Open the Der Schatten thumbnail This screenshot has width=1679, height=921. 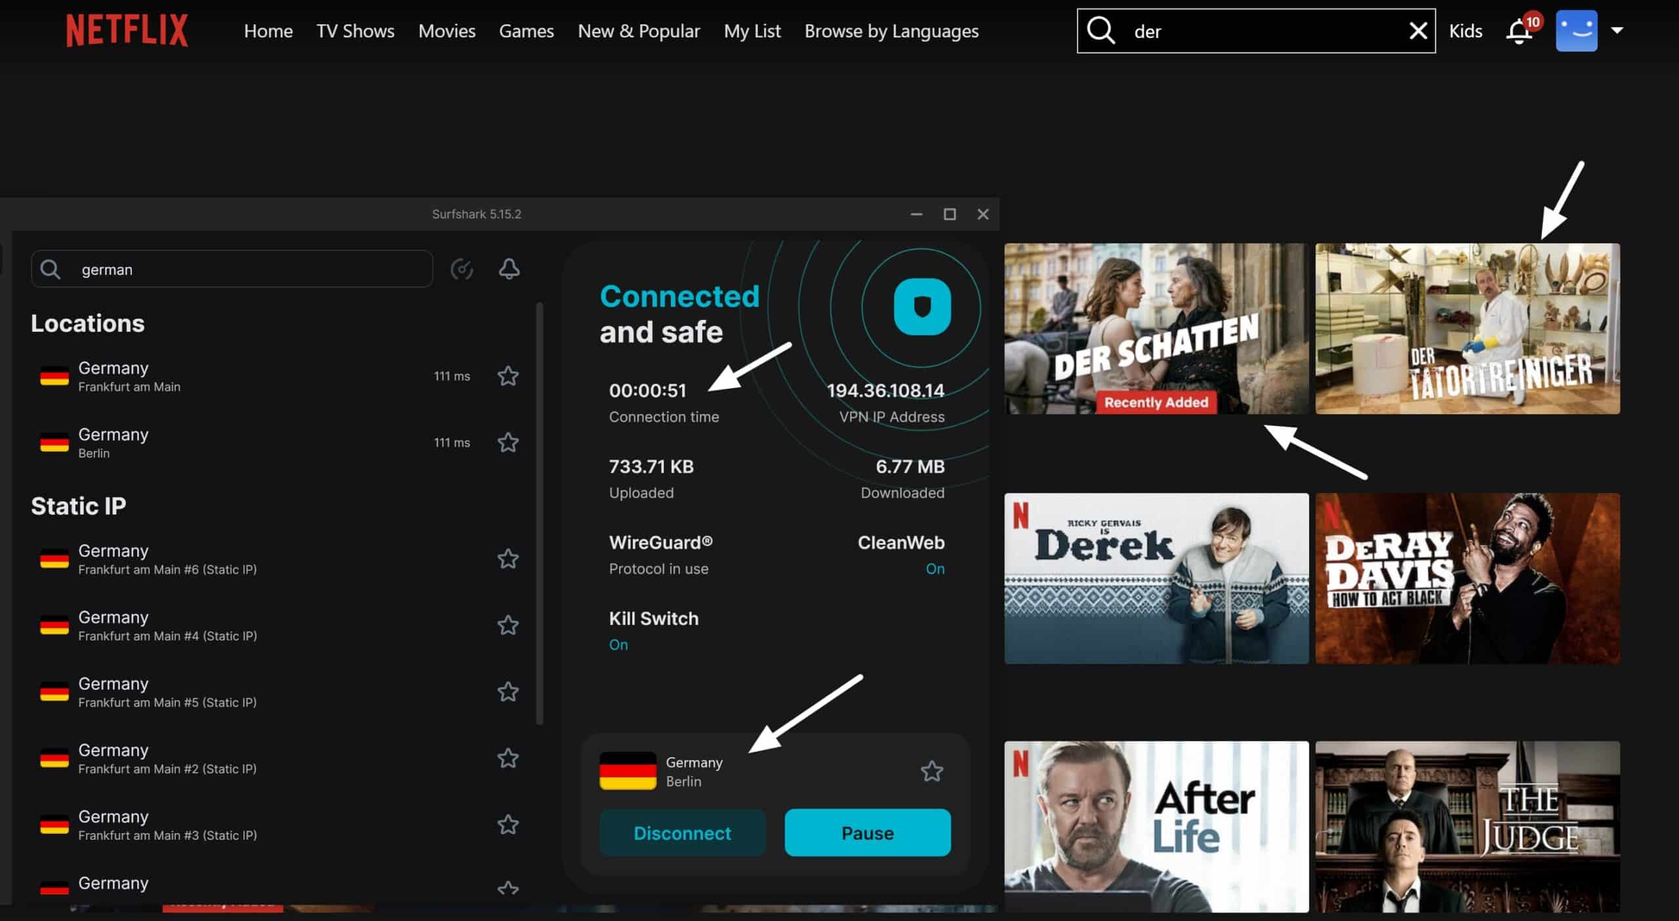(x=1156, y=328)
